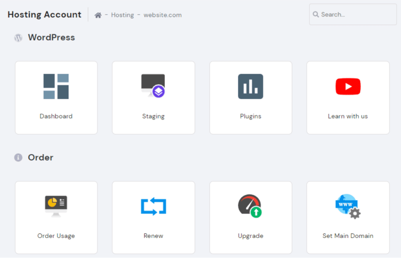Image resolution: width=401 pixels, height=258 pixels.
Task: Click the Renew label text
Action: click(154, 236)
